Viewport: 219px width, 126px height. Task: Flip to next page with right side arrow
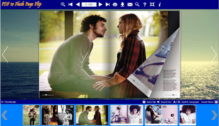pyautogui.click(x=214, y=54)
